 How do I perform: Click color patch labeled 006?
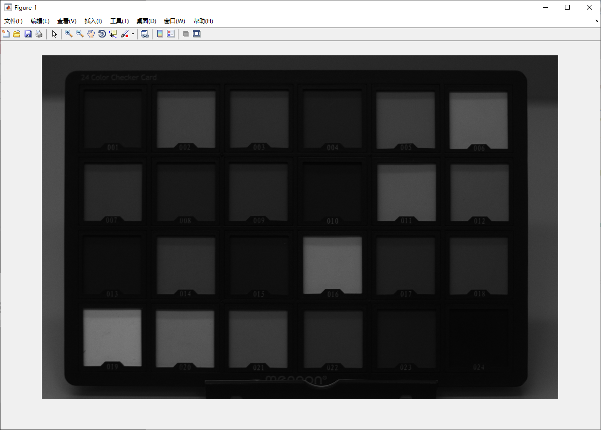(478, 120)
